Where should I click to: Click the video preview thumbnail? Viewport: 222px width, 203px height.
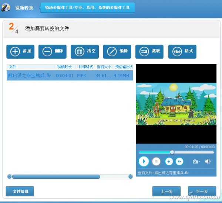(x=176, y=104)
